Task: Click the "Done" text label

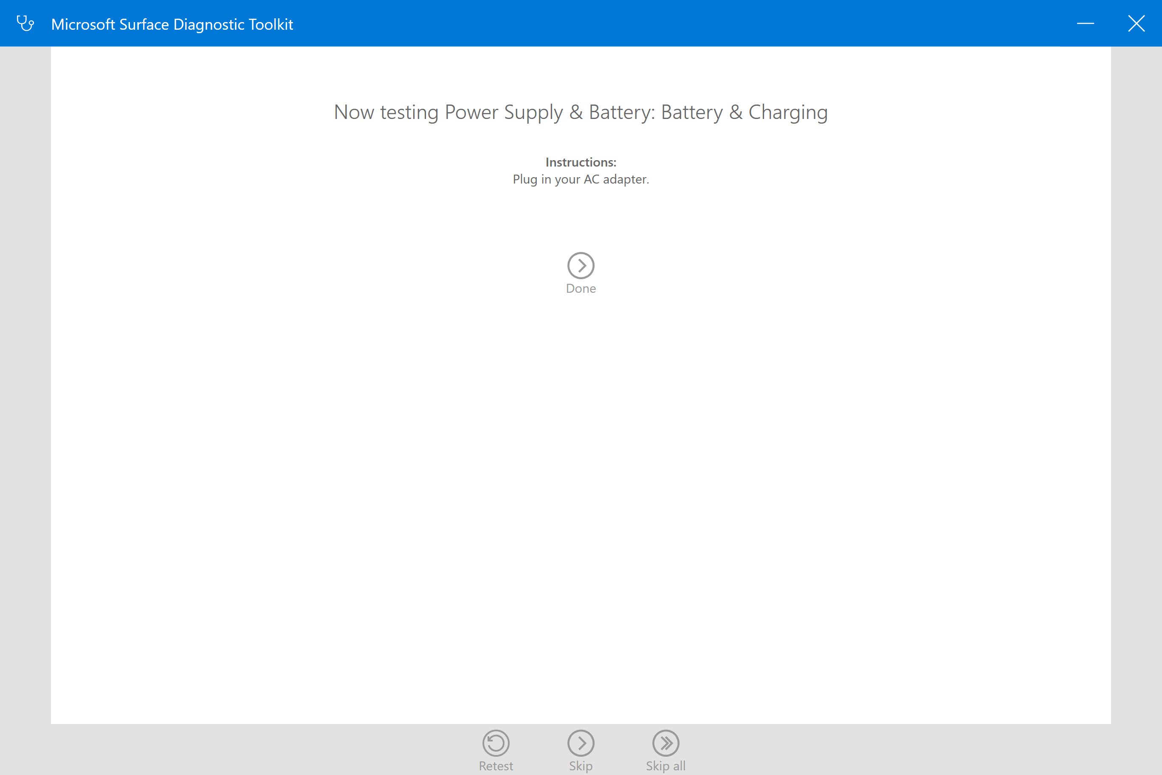Action: tap(581, 289)
